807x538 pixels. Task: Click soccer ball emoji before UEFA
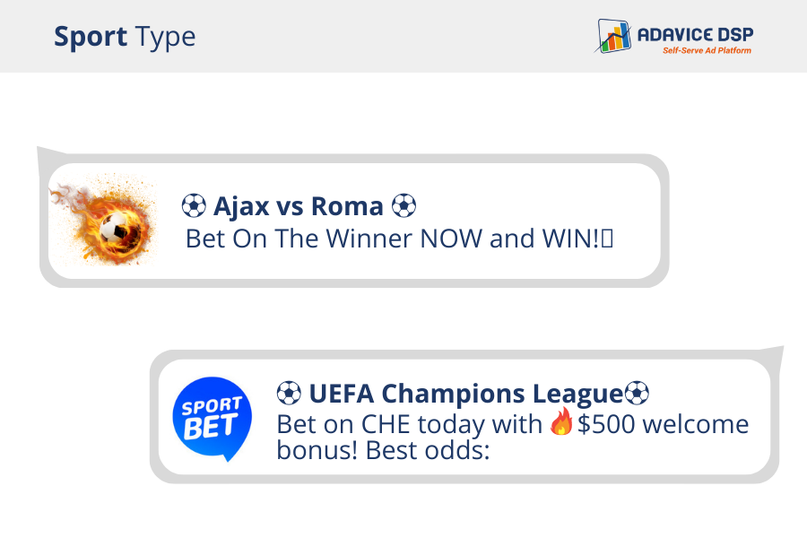[289, 394]
